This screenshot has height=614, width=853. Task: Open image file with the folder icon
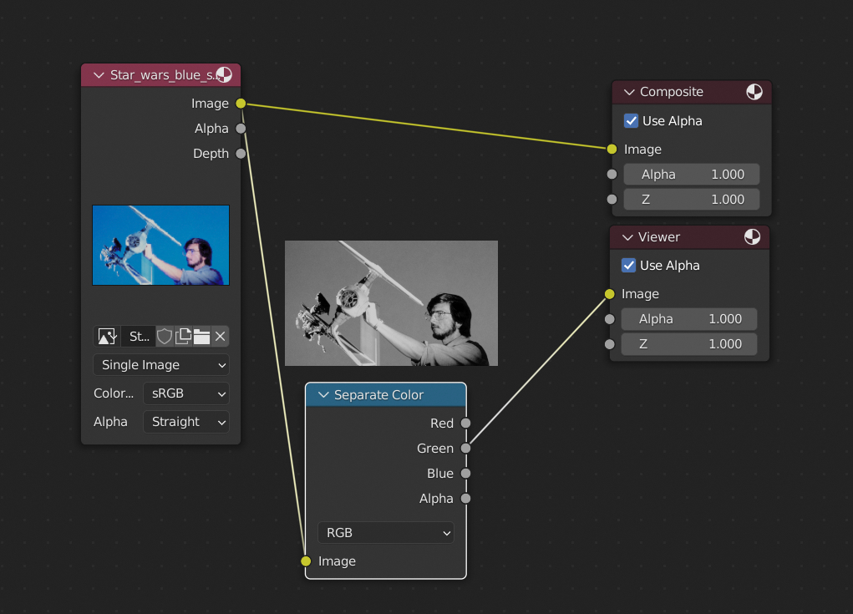201,337
